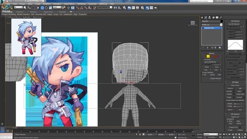Toggle By Vertex checkbox
247x139 pixels.
click(x=203, y=59)
